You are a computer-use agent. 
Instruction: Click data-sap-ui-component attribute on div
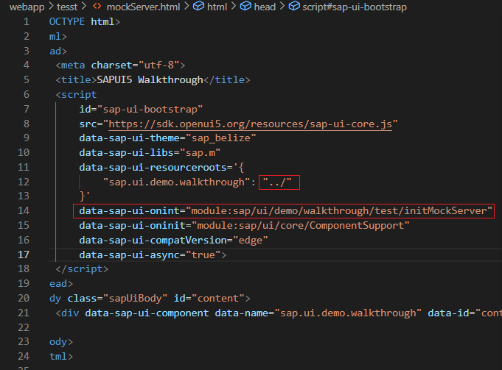pos(147,313)
